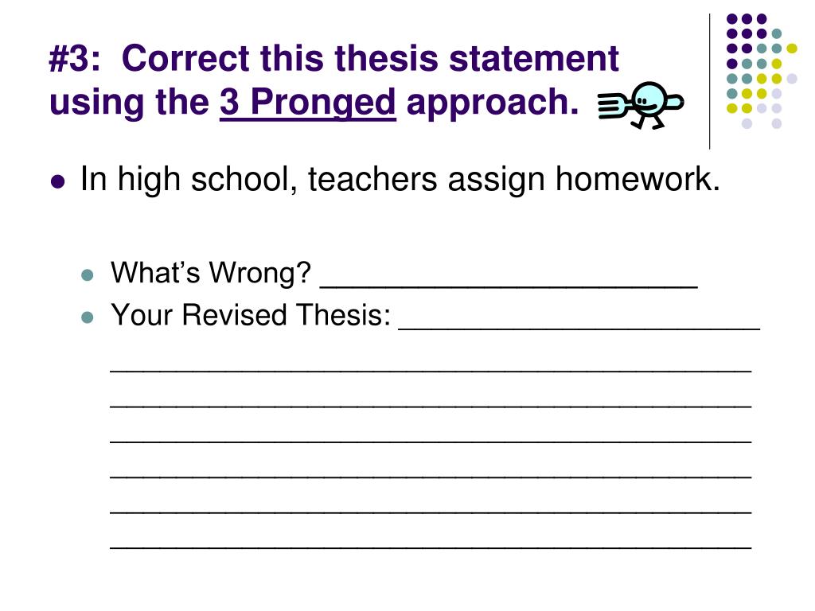Screen dimensions: 815x611
Task: Click the rightmost yellow dot in the dot grid
Action: [x=792, y=49]
